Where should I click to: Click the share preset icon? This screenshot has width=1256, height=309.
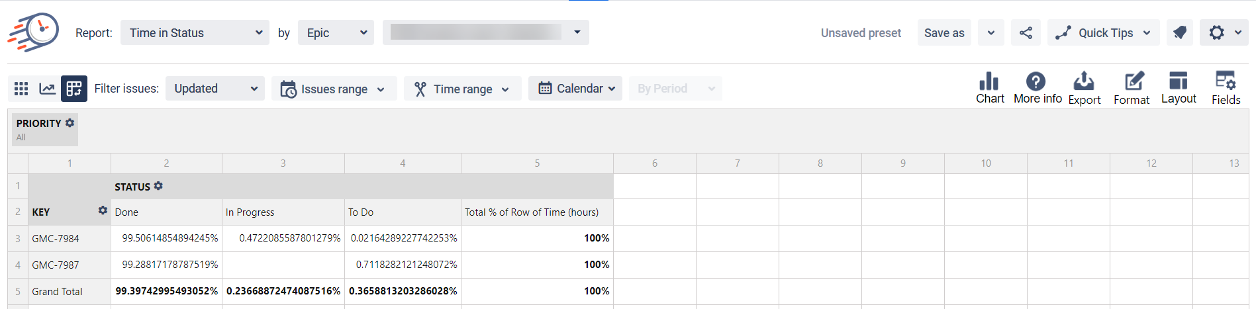(1026, 32)
